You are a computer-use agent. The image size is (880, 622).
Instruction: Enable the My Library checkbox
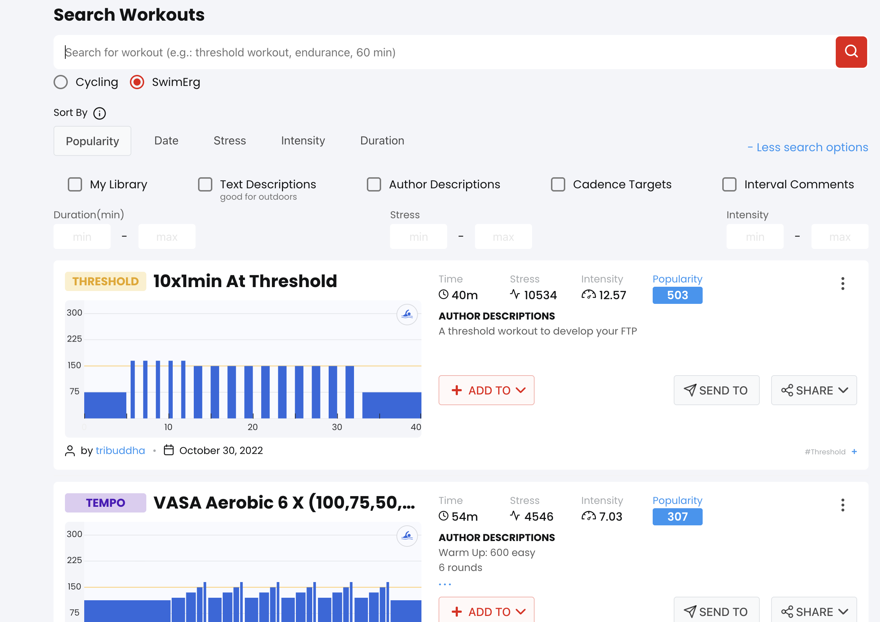point(75,184)
